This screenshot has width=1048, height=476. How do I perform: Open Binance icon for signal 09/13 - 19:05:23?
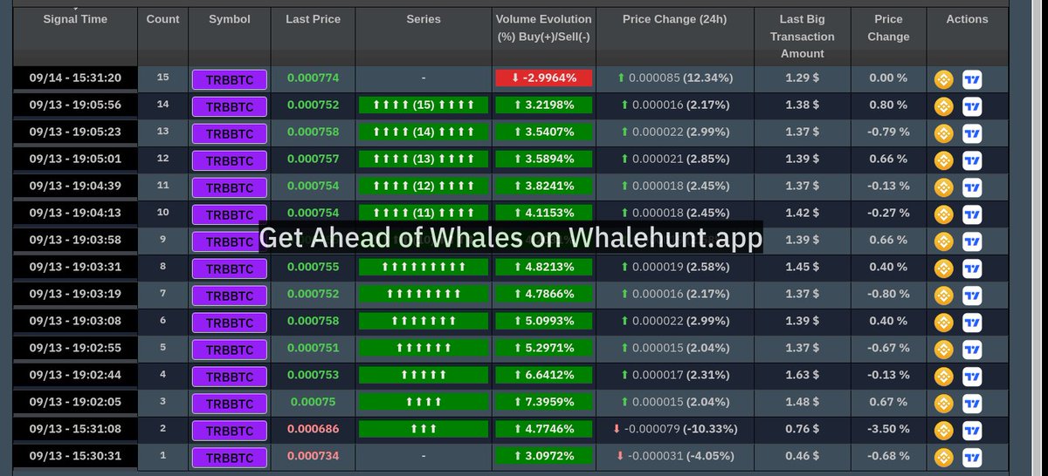pos(943,133)
